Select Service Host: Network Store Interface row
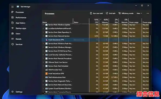The image size is (161, 99). [95, 85]
